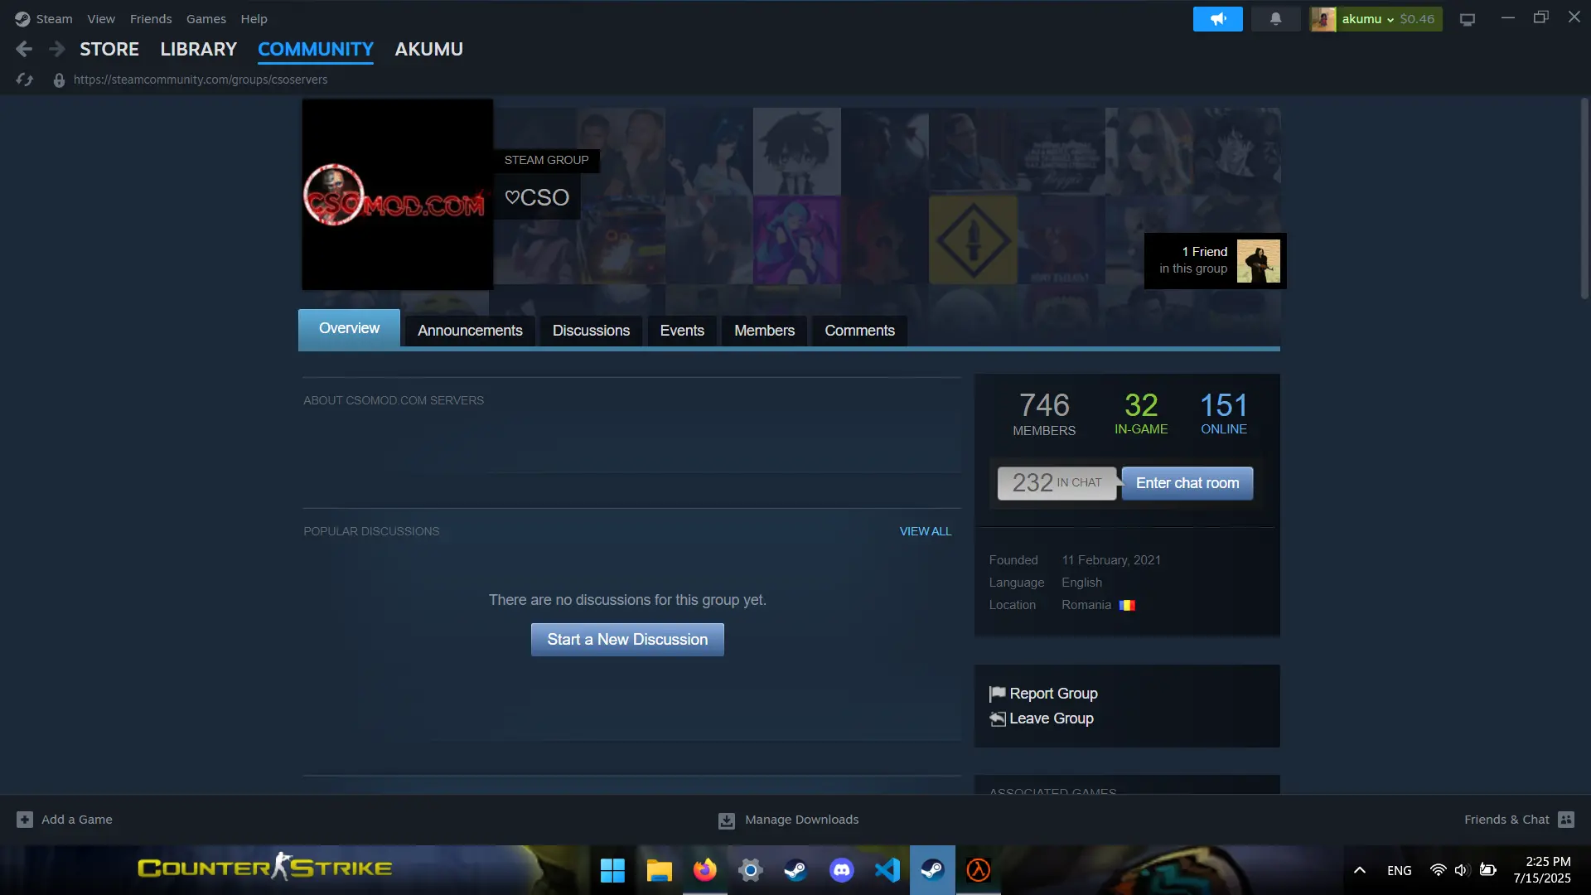This screenshot has width=1591, height=895.
Task: Open the megaphone announcements button
Action: (x=1217, y=19)
